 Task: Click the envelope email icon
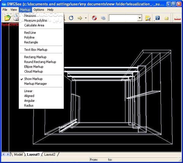tap(166, 18)
